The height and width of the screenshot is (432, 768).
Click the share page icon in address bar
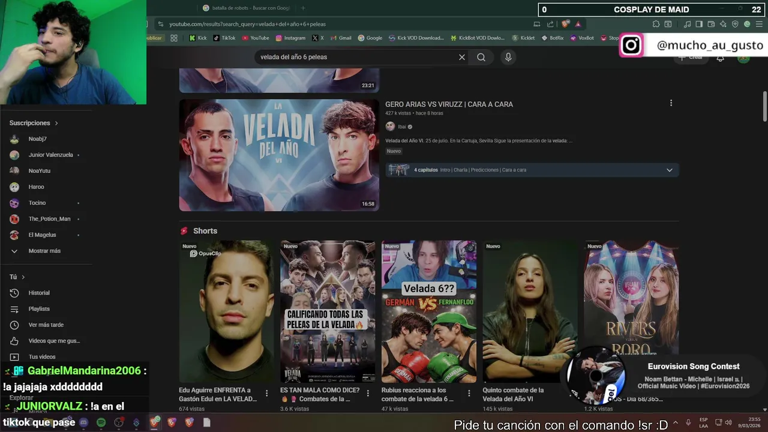550,24
